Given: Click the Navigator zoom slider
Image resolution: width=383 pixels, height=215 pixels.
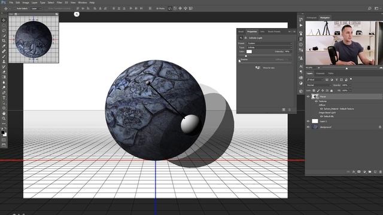Looking at the screenshot, I should pyautogui.click(x=346, y=68).
